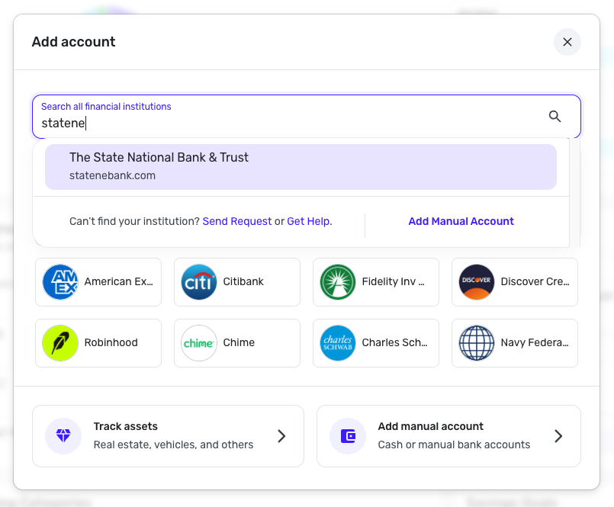Close the Add account dialog
This screenshot has height=507, width=614.
(567, 42)
